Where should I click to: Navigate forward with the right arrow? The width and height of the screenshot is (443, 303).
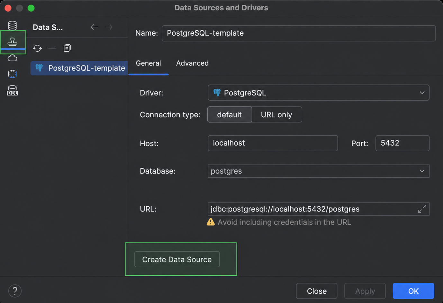109,27
